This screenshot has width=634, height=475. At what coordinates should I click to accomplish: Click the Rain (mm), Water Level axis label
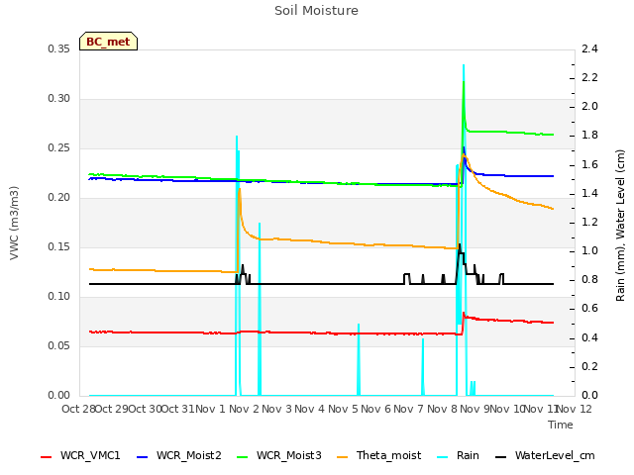point(620,226)
